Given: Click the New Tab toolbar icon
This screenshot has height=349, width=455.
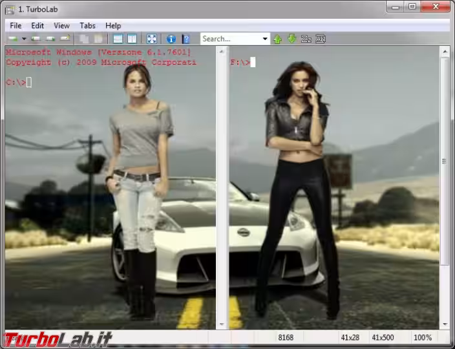Looking at the screenshot, I should (x=12, y=39).
